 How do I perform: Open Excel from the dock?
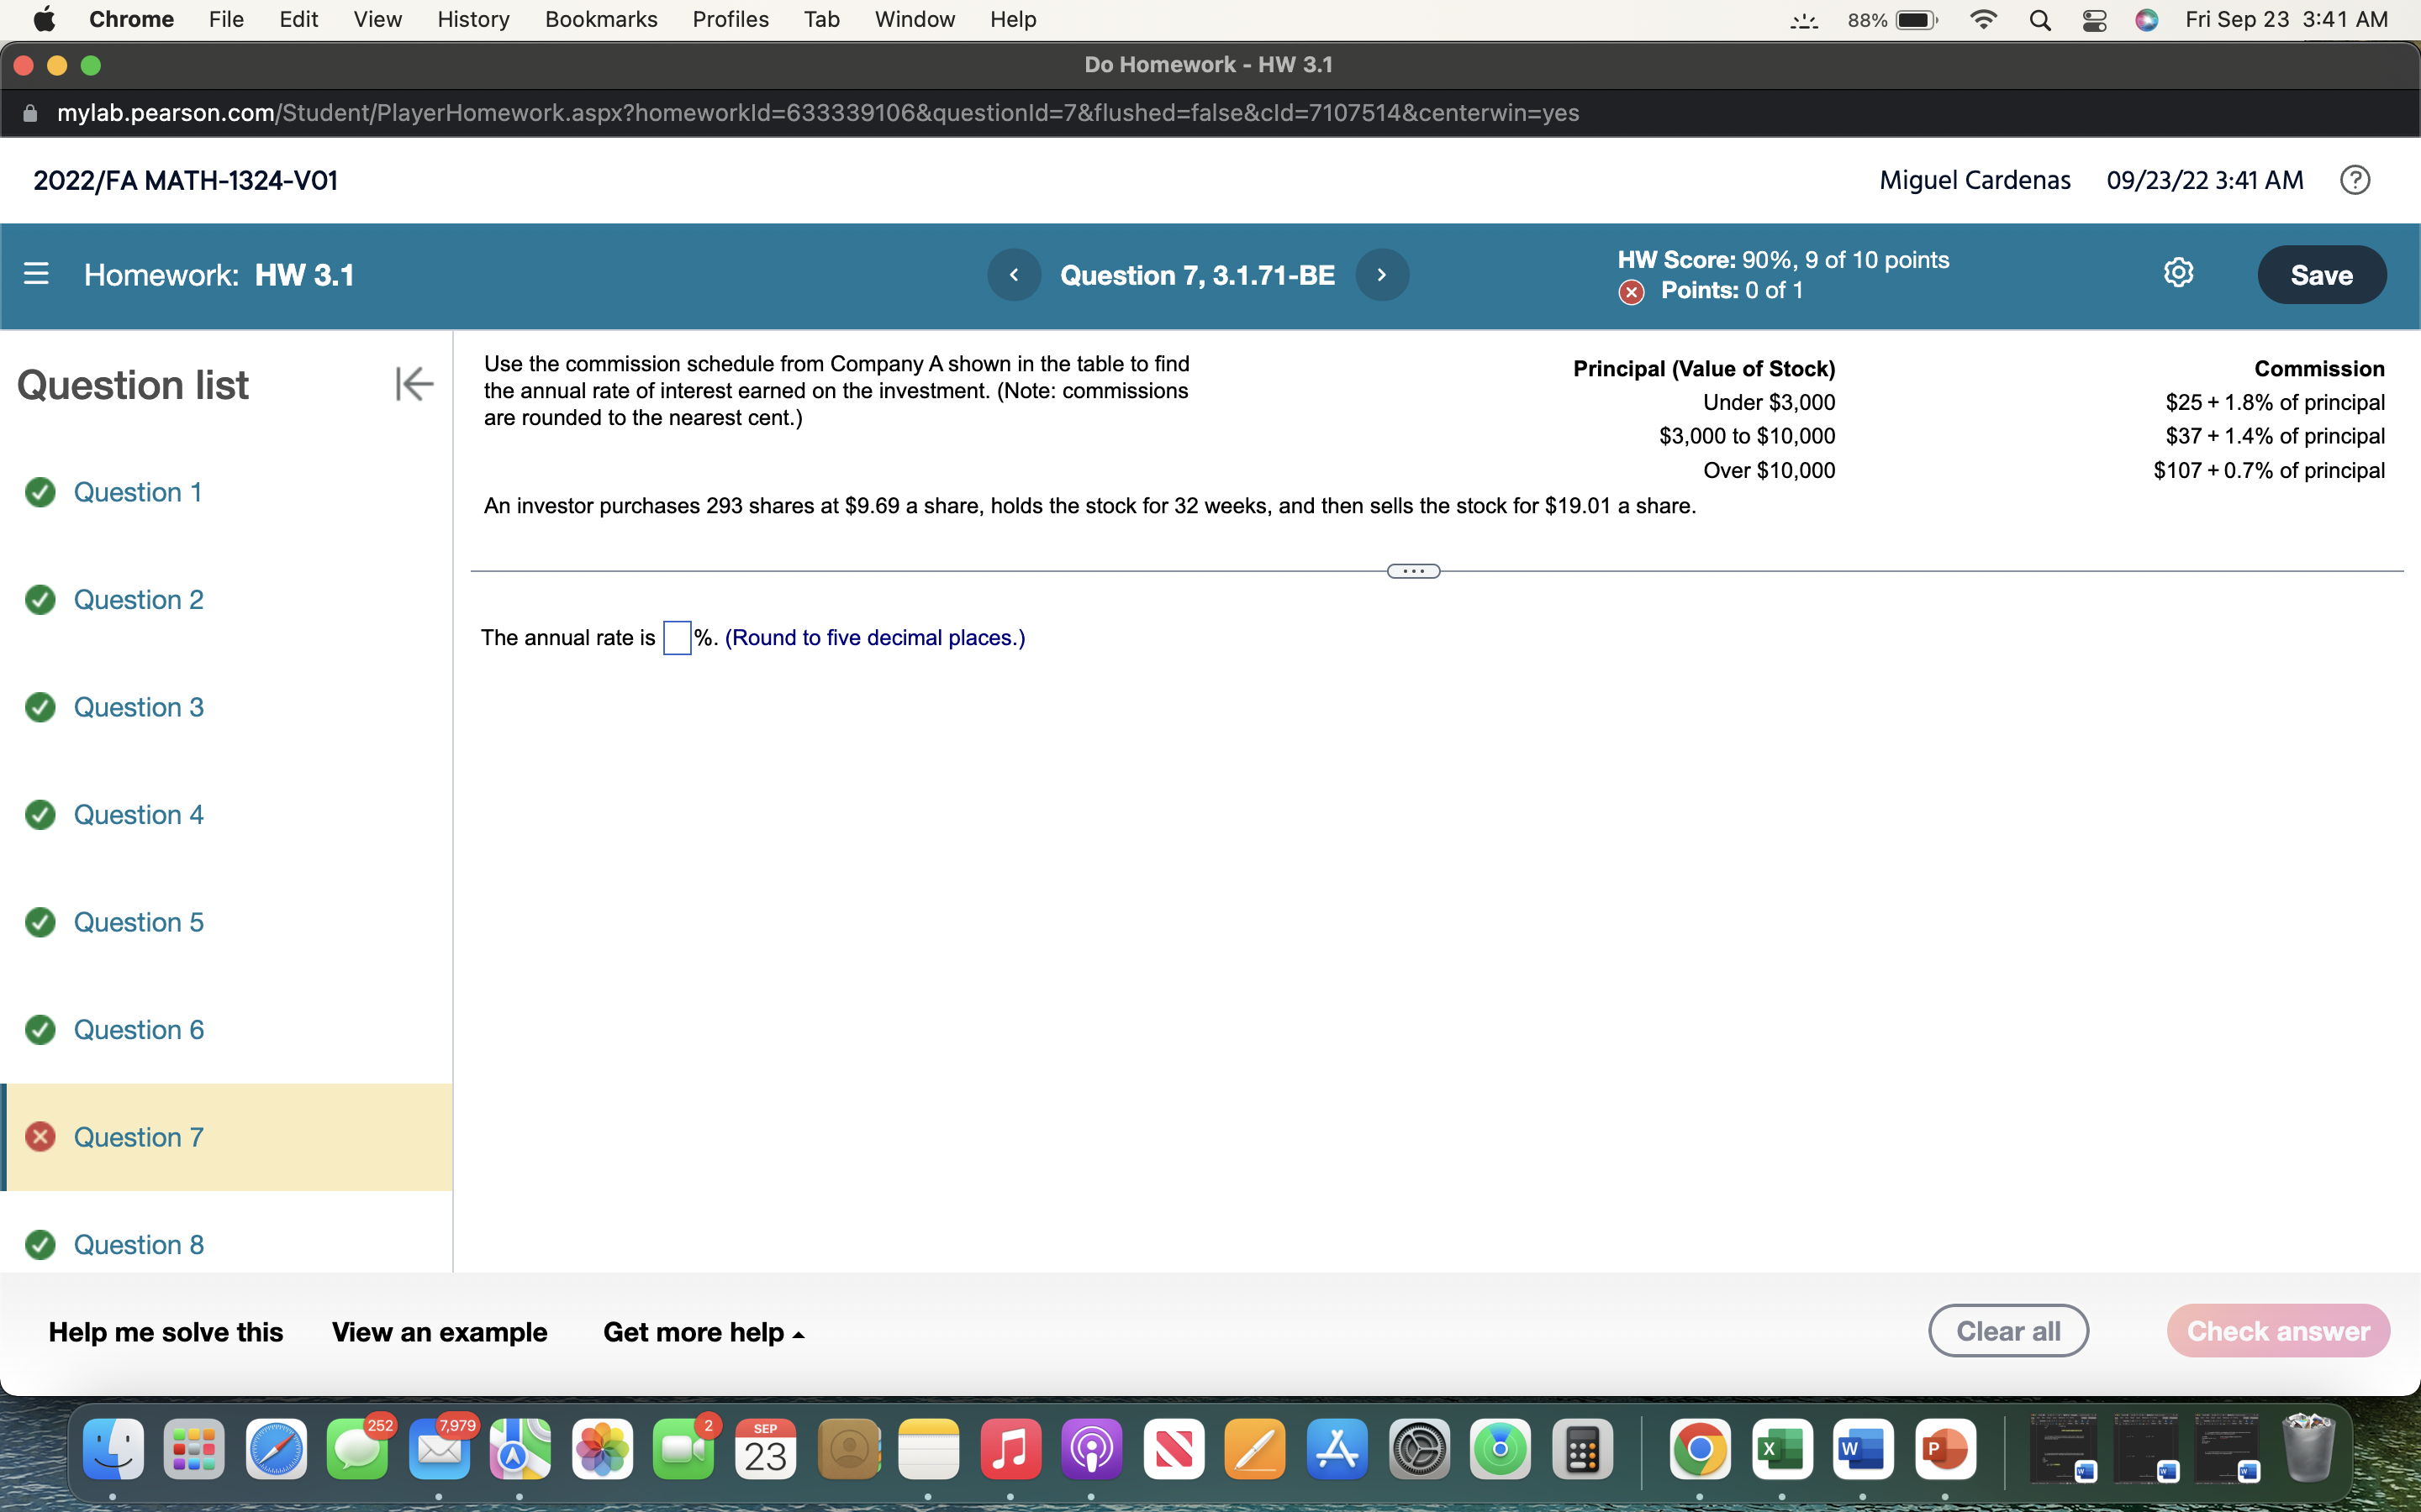pyautogui.click(x=1784, y=1448)
